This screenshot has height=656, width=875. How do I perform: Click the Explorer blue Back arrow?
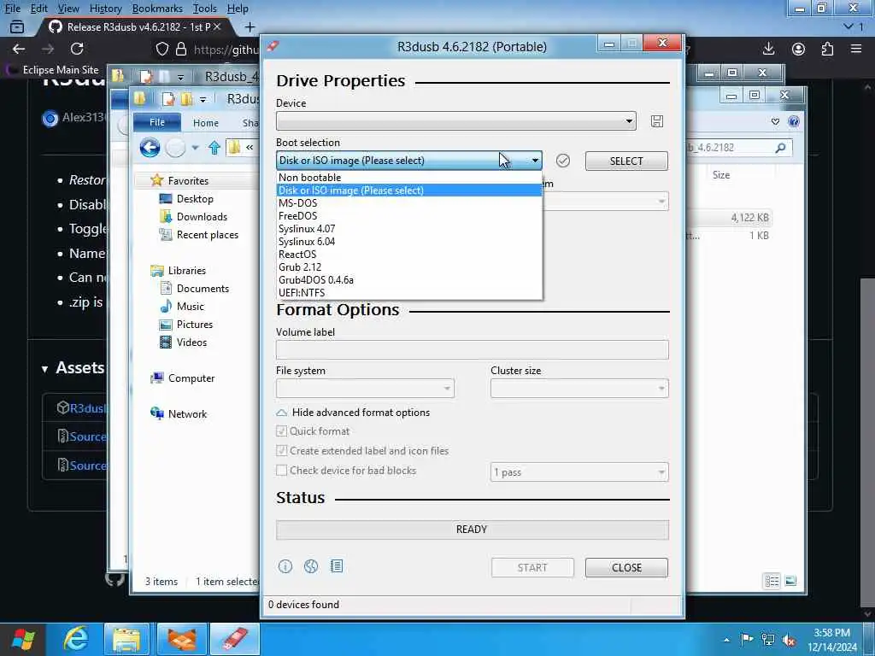coord(150,148)
